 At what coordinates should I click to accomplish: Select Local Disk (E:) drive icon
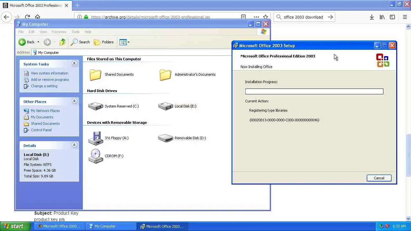click(165, 106)
